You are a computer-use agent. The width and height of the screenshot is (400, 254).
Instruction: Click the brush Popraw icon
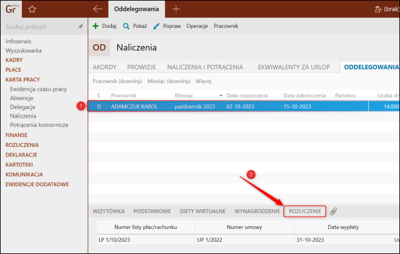click(156, 26)
